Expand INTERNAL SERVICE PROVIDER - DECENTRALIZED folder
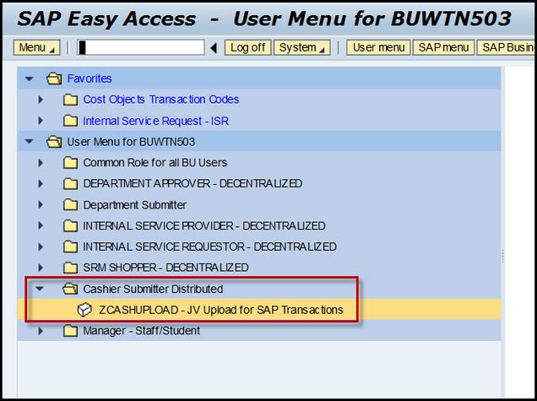537x401 pixels. pos(41,225)
